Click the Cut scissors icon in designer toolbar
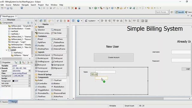This screenshot has height=108, width=192. point(57,21)
